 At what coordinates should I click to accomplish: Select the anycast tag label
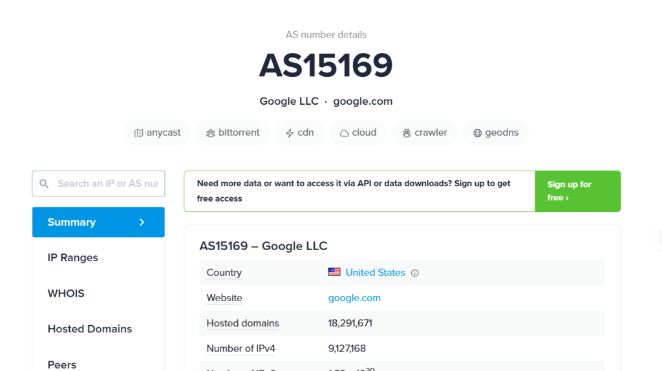[164, 132]
